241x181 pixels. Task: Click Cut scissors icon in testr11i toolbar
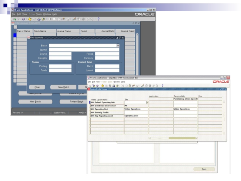click(x=50, y=19)
